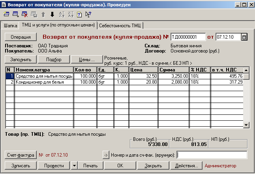The image size is (255, 174).
Task: Open the Себестоимость ТМЦ tab
Action: point(120,25)
